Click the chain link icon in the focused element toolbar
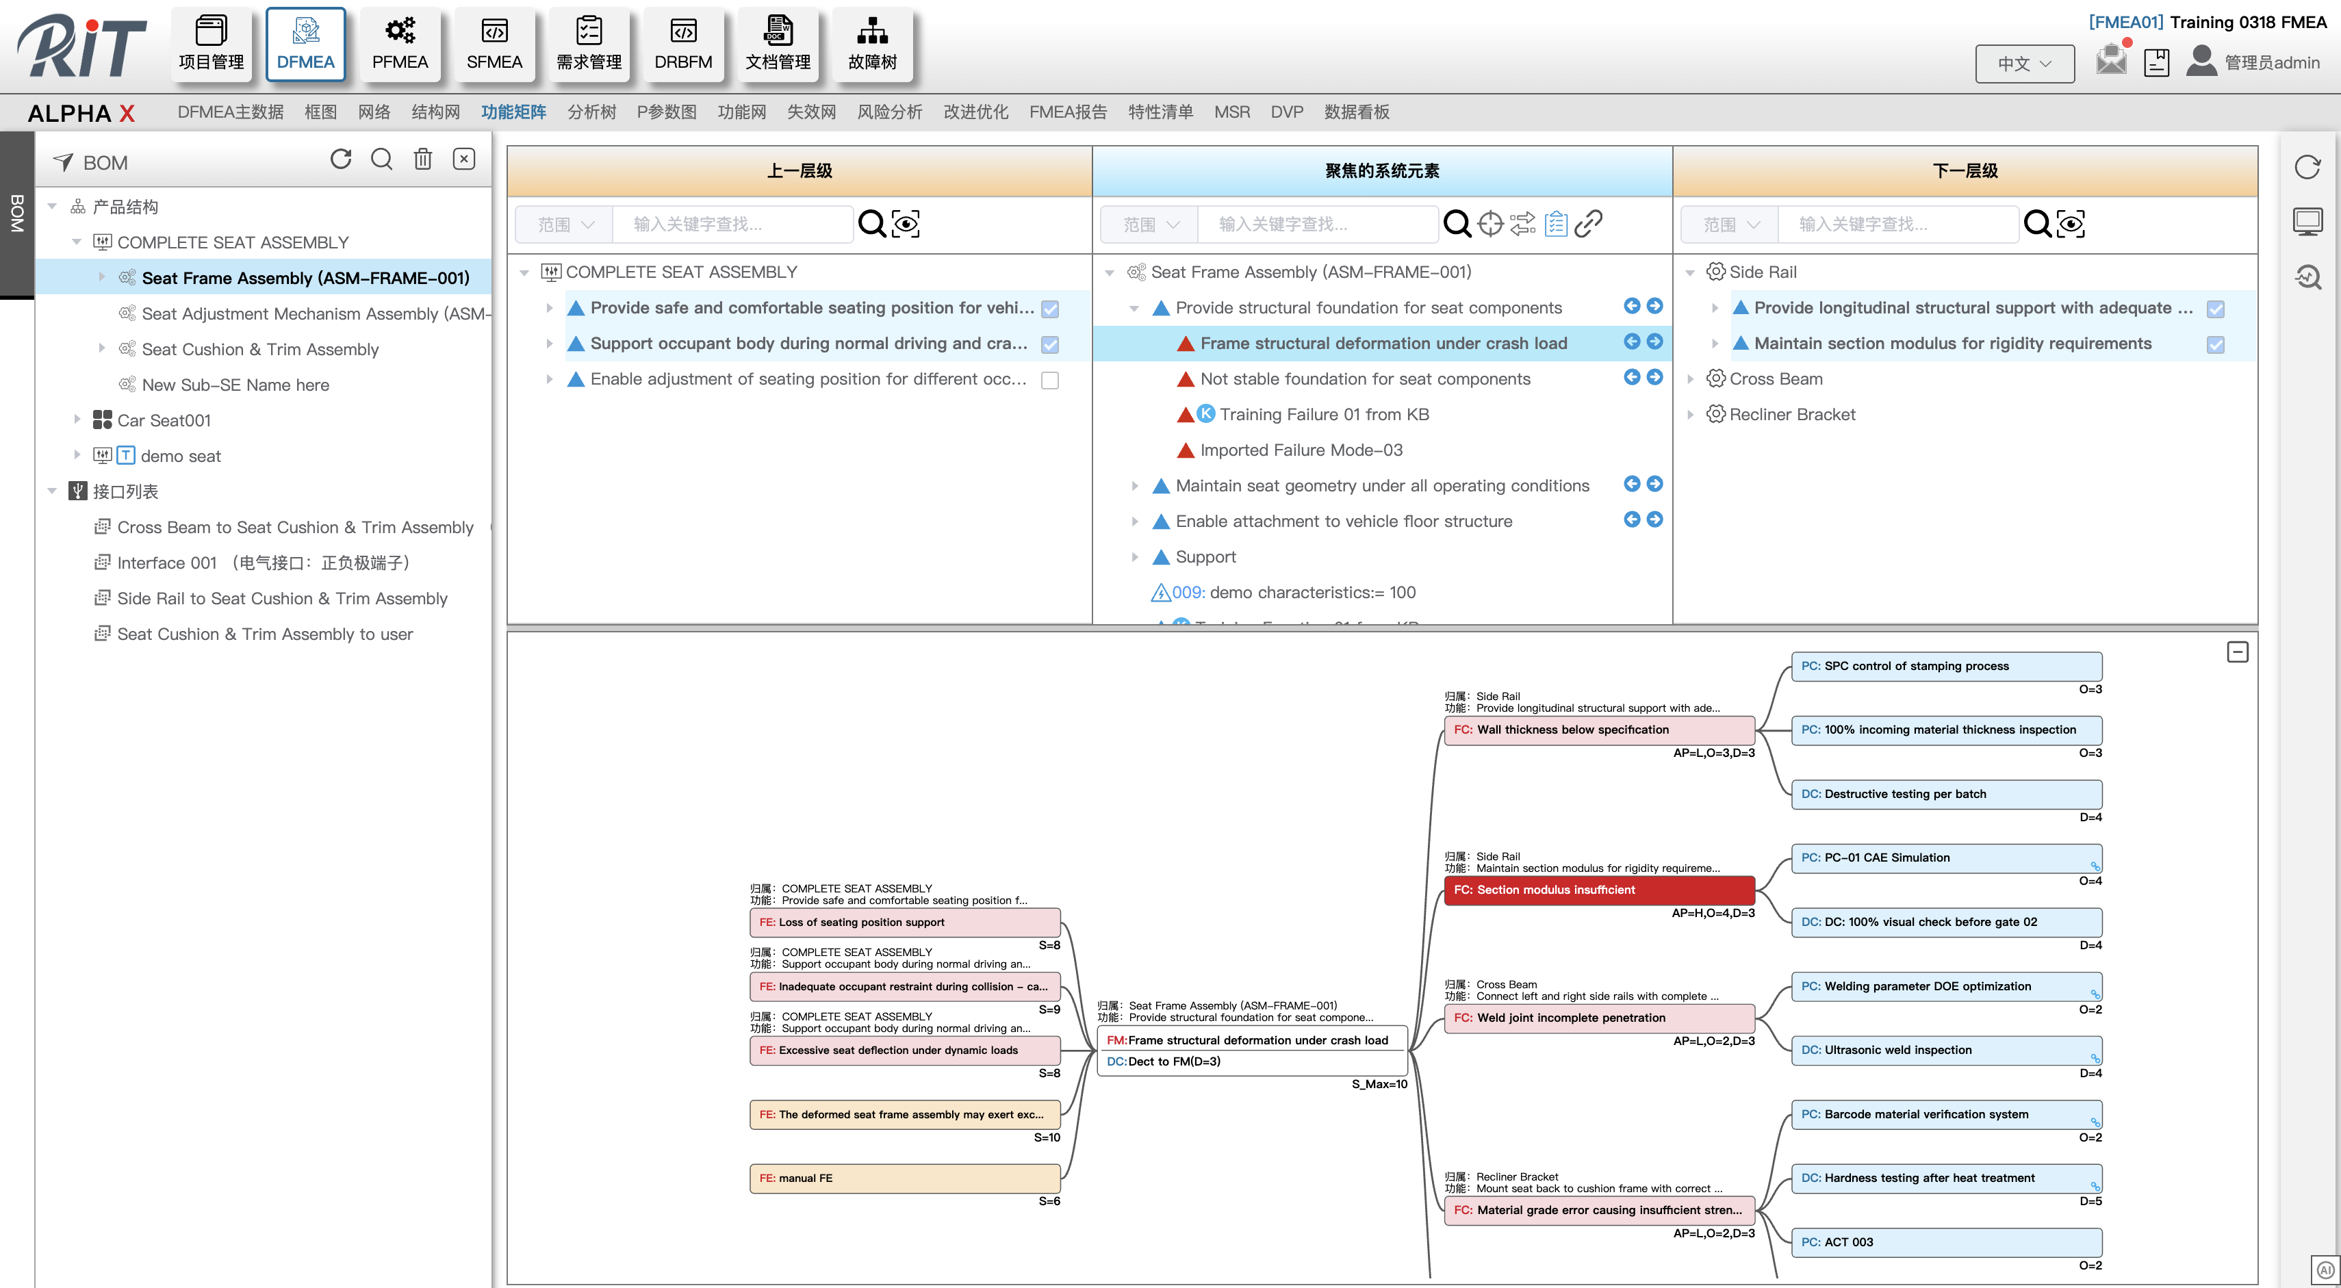 [1587, 223]
